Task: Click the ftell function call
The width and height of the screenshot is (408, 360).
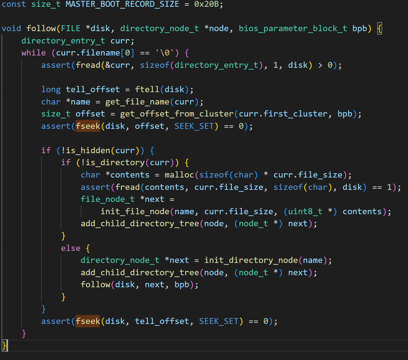Action: [147, 90]
